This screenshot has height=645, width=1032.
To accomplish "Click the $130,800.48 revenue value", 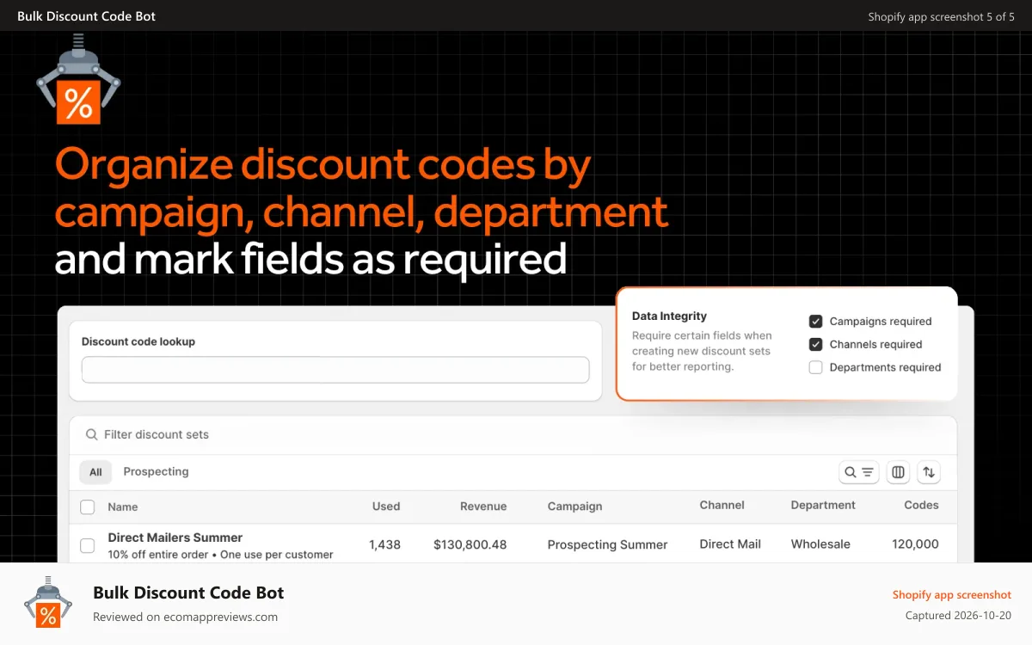I will pos(470,544).
